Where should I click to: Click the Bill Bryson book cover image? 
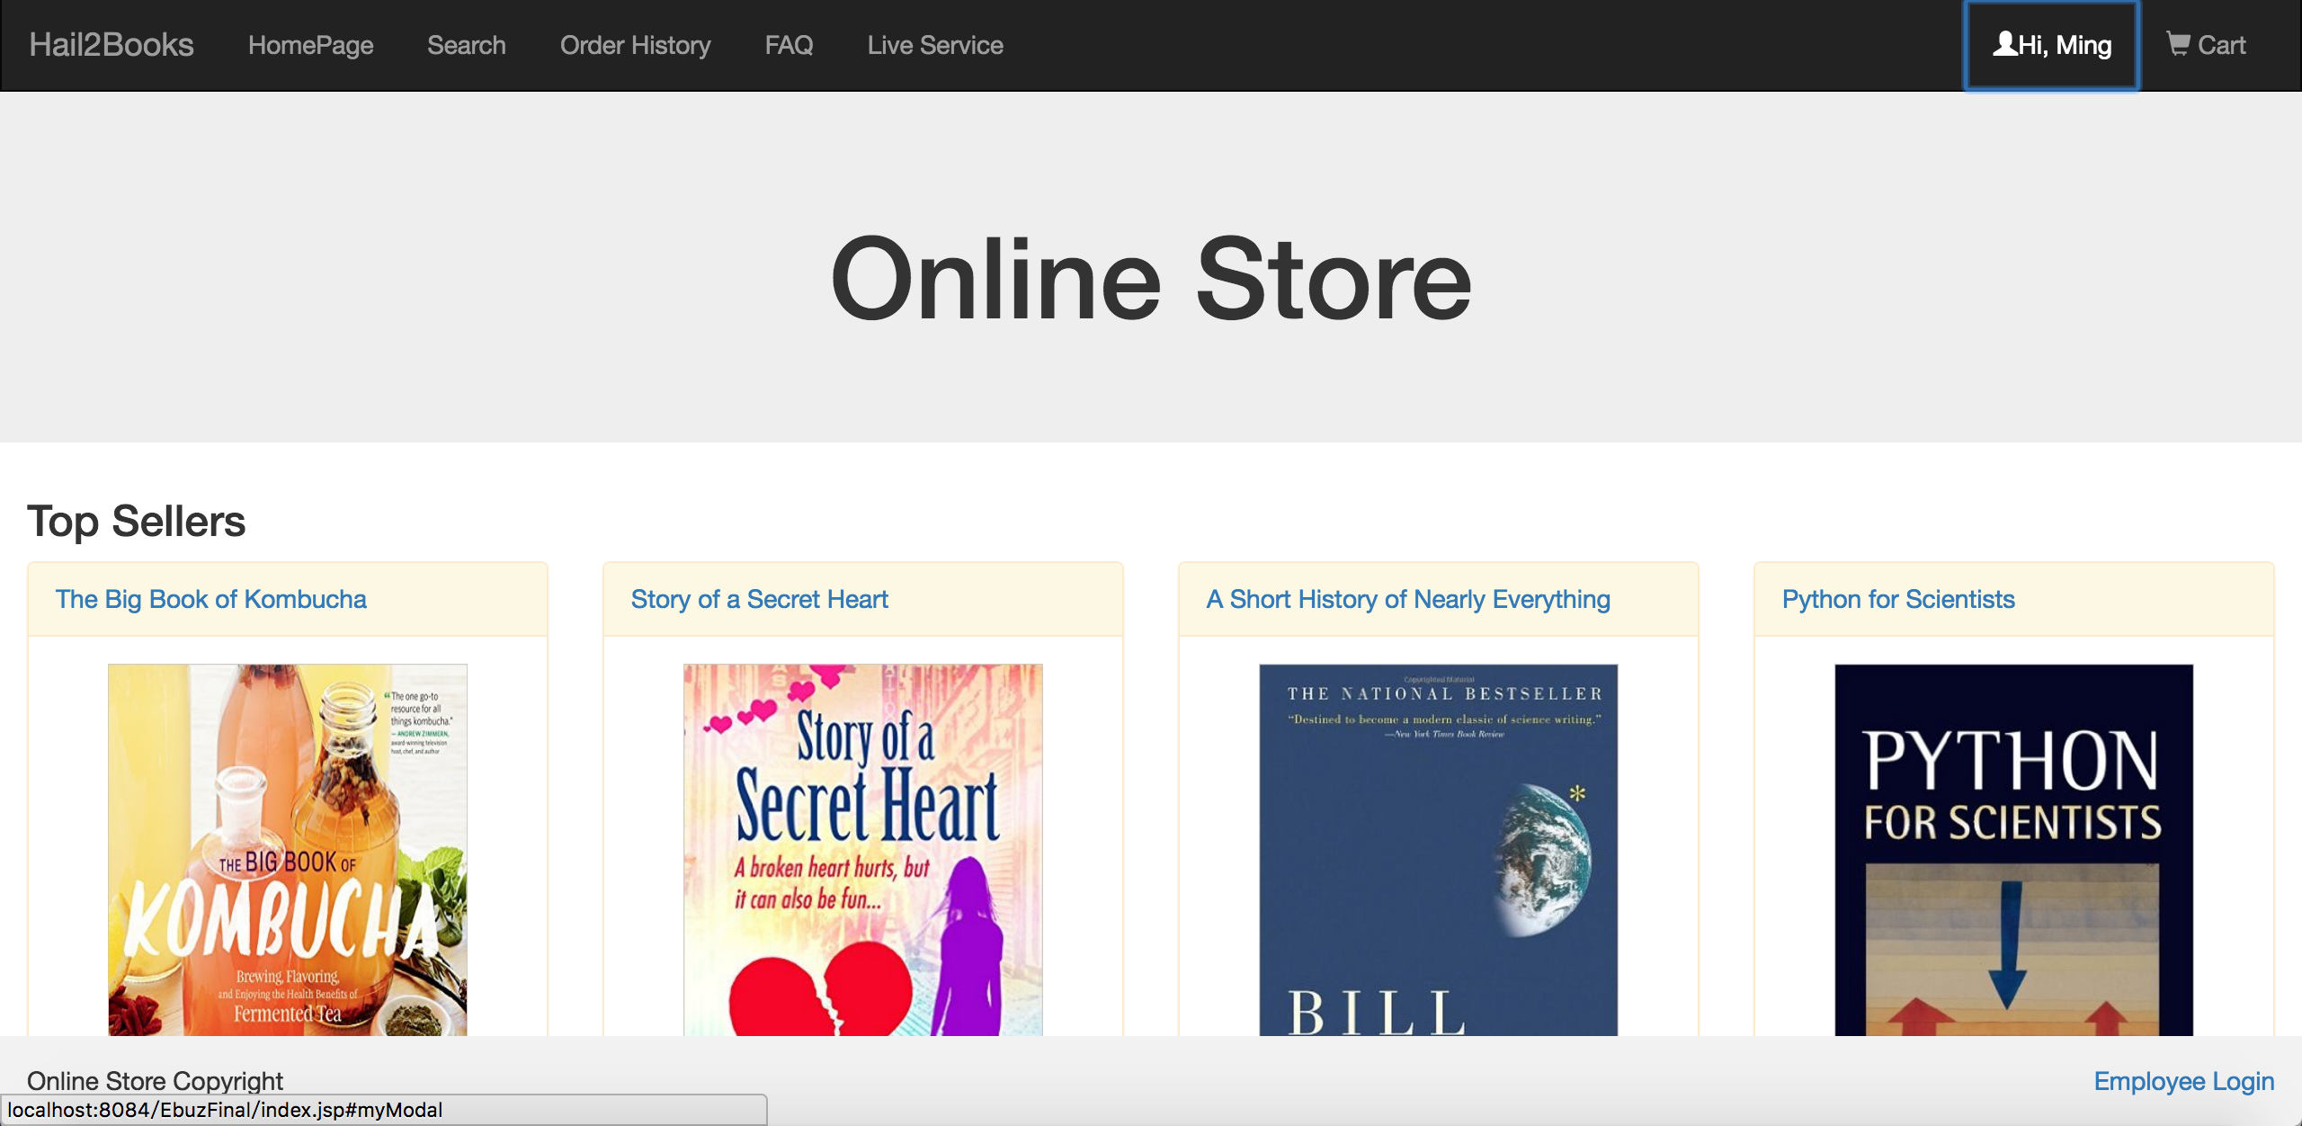coord(1439,849)
